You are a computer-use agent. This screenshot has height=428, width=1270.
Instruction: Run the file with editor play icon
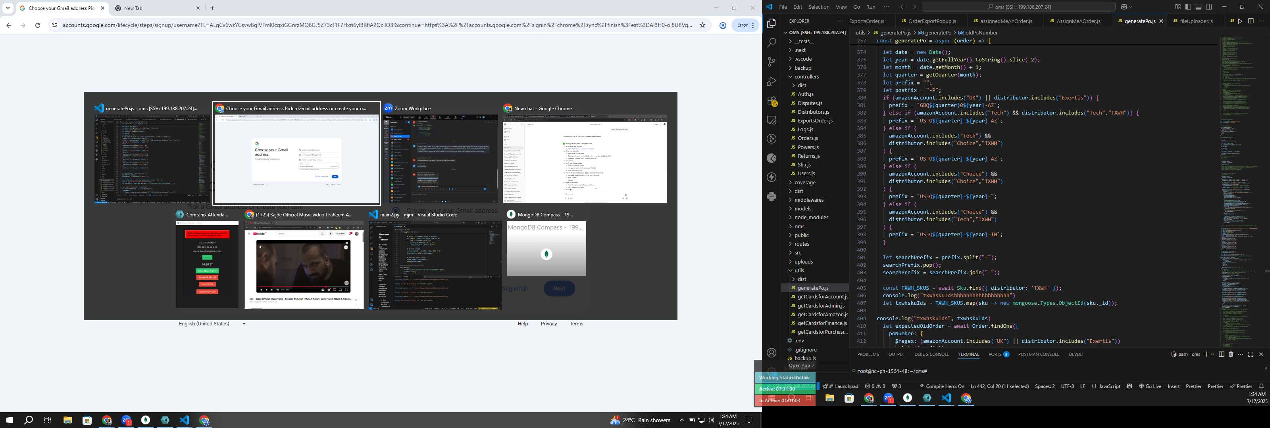tap(1240, 21)
